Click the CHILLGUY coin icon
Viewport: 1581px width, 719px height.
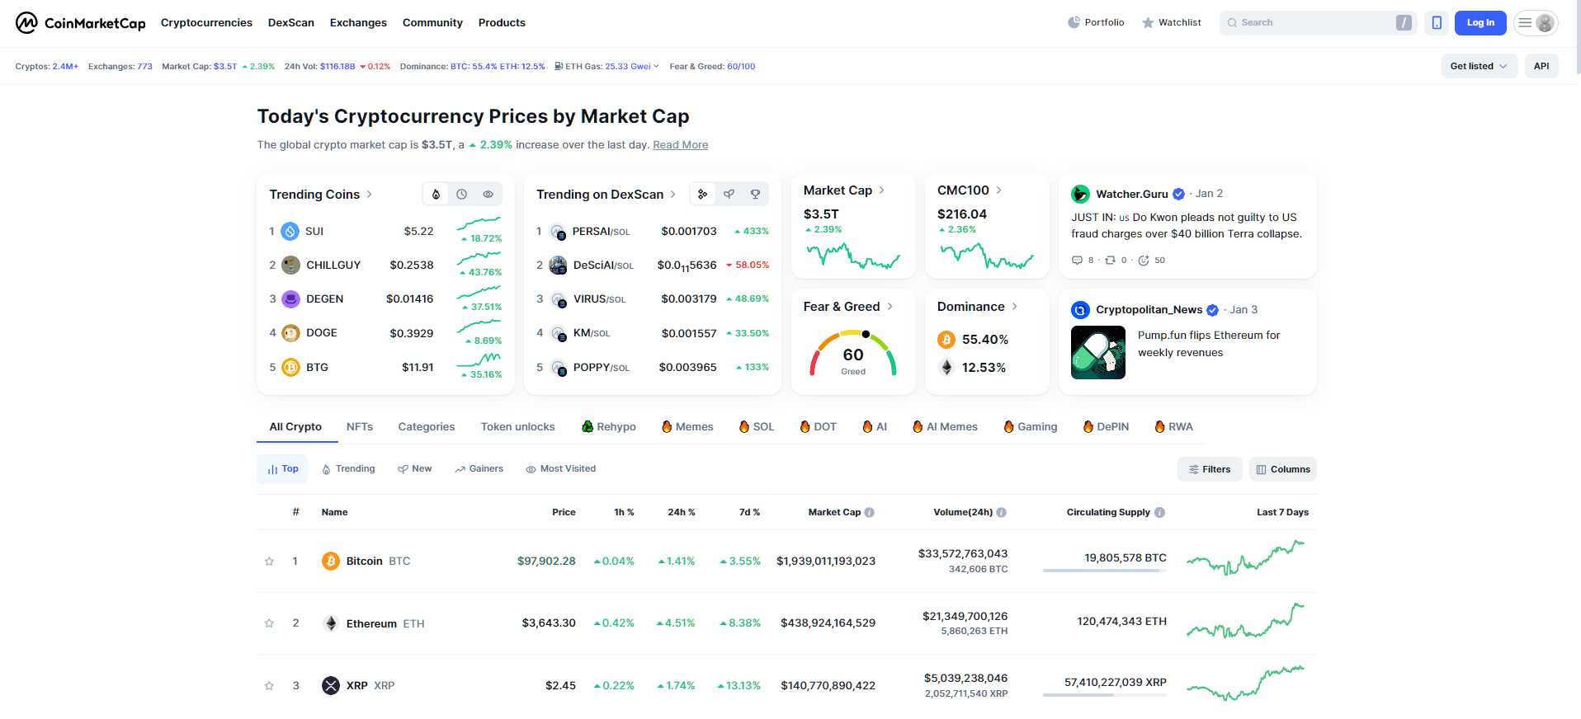click(x=290, y=266)
